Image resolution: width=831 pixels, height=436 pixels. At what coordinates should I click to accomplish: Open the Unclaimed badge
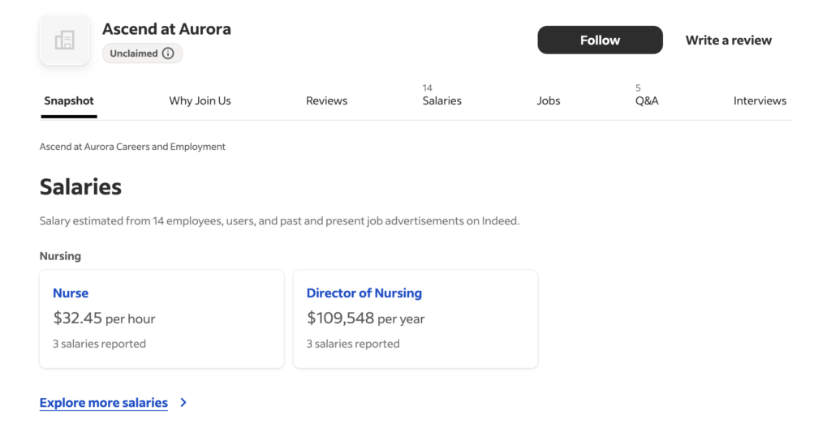142,53
